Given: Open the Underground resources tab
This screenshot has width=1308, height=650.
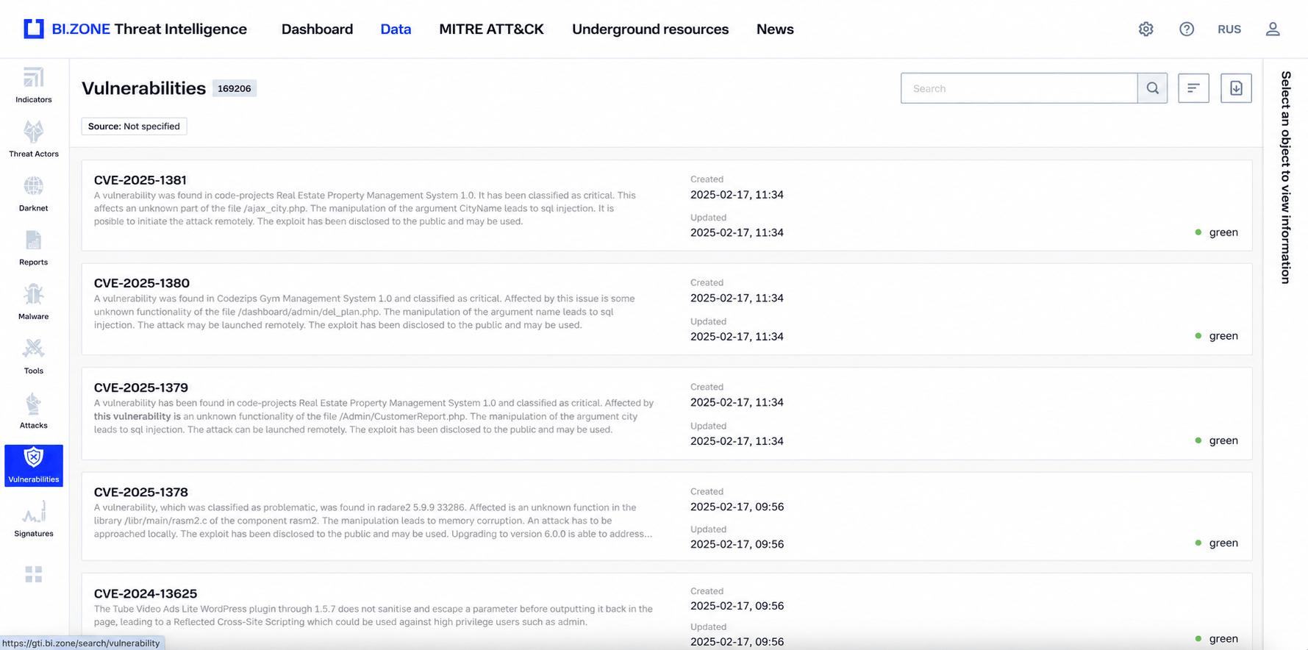Looking at the screenshot, I should point(650,29).
